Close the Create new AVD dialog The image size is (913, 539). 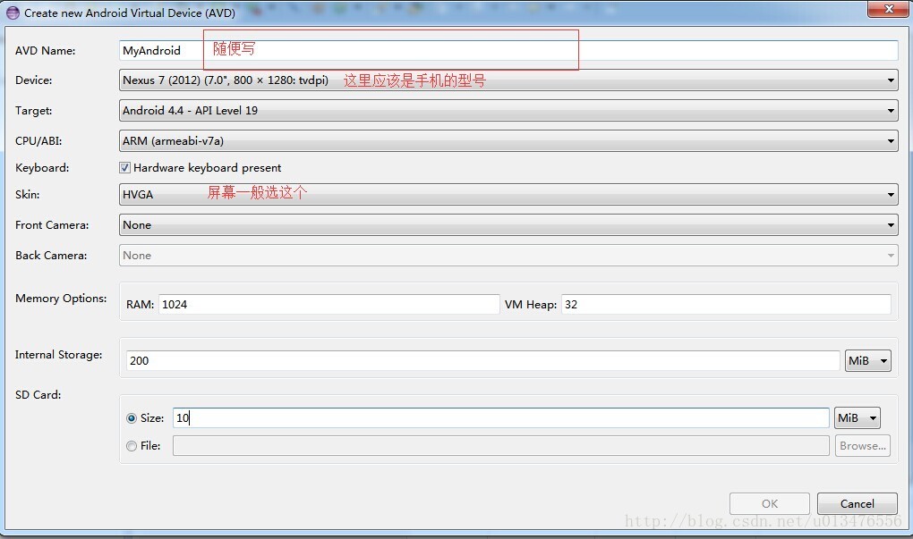pyautogui.click(x=889, y=9)
